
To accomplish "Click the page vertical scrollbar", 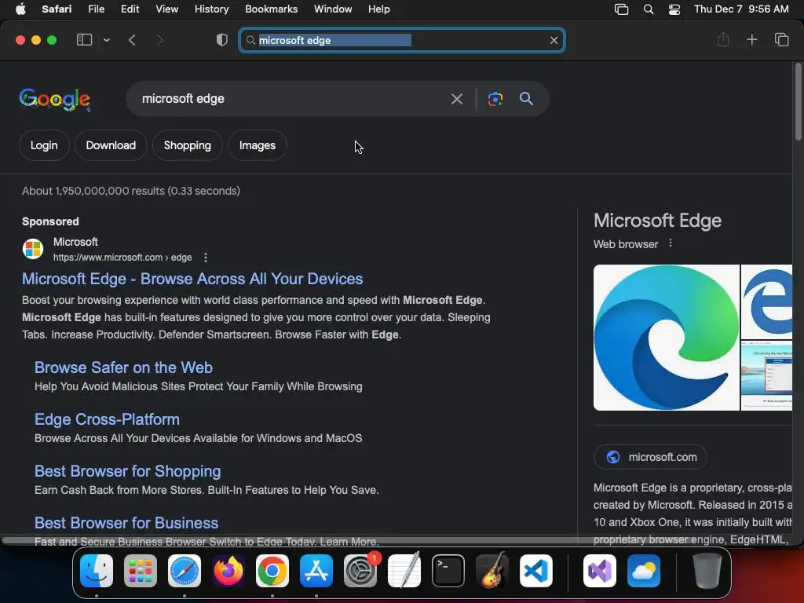I will (798, 101).
